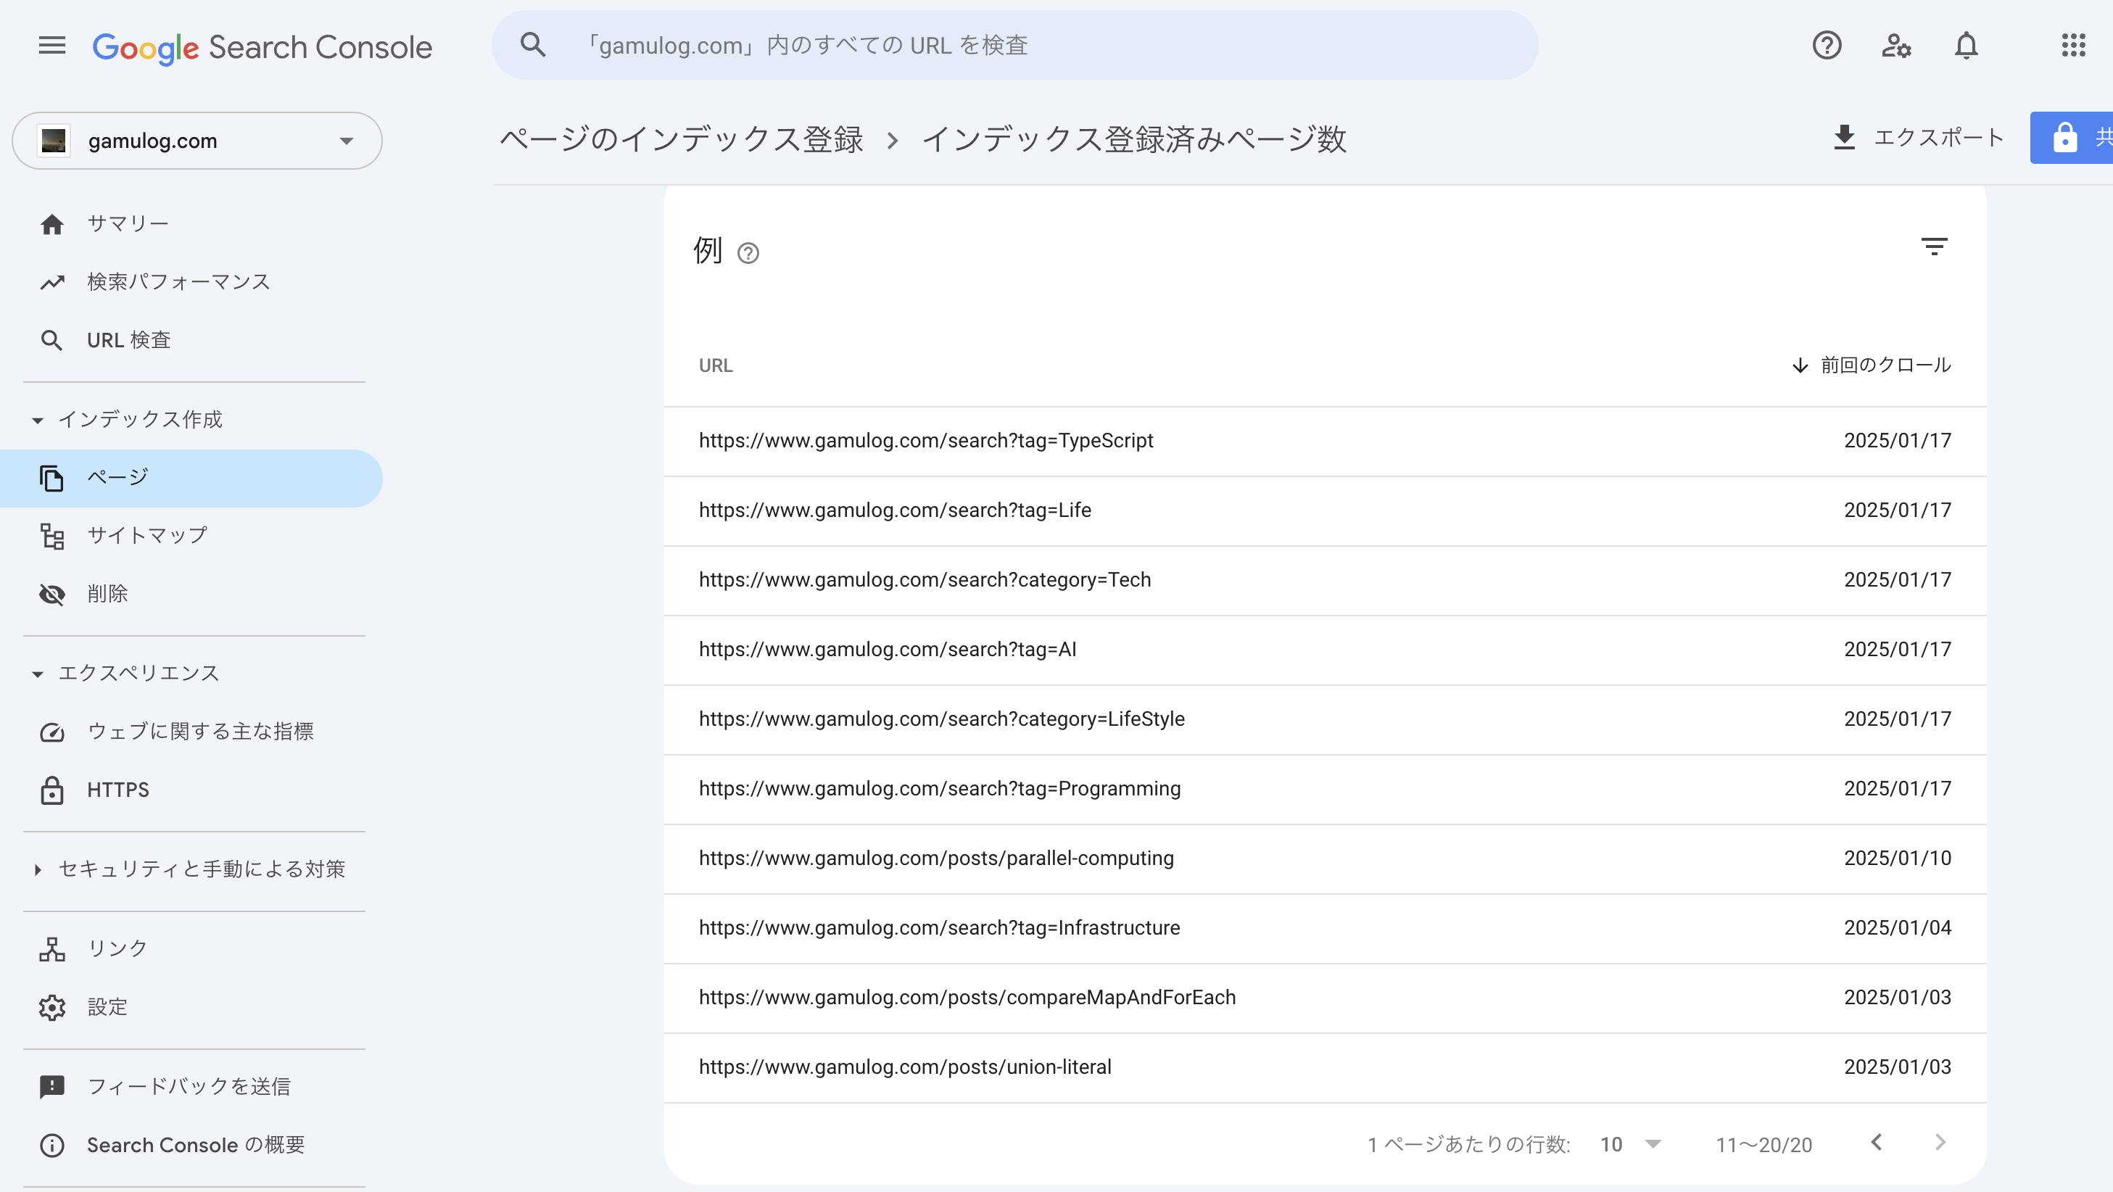
Task: Expand セキュリティと手動による対策 section
Action: pos(189,869)
